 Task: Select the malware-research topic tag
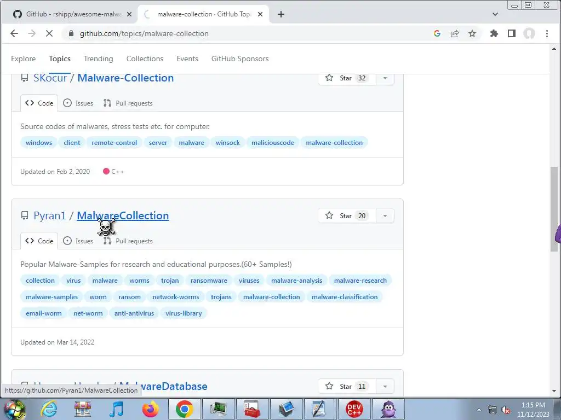(x=360, y=281)
